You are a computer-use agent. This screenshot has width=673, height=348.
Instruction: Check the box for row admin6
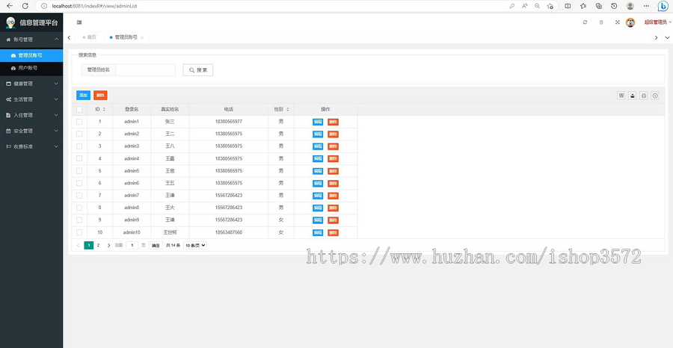tap(79, 183)
